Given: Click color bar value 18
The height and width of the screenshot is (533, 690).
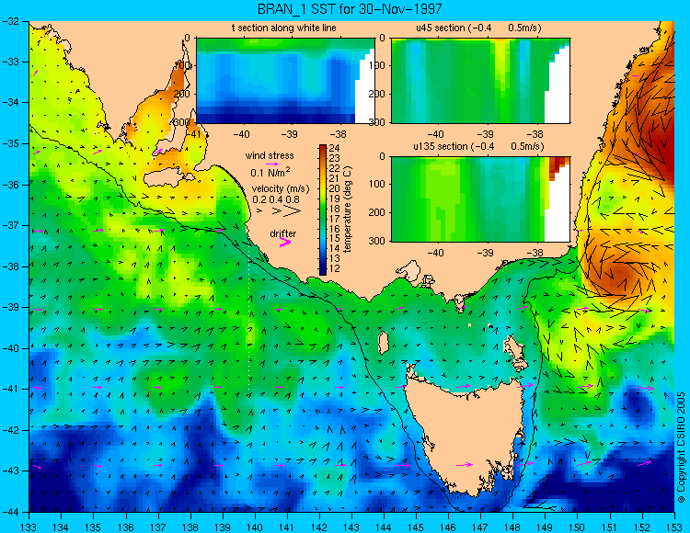Looking at the screenshot, I should pyautogui.click(x=335, y=209).
